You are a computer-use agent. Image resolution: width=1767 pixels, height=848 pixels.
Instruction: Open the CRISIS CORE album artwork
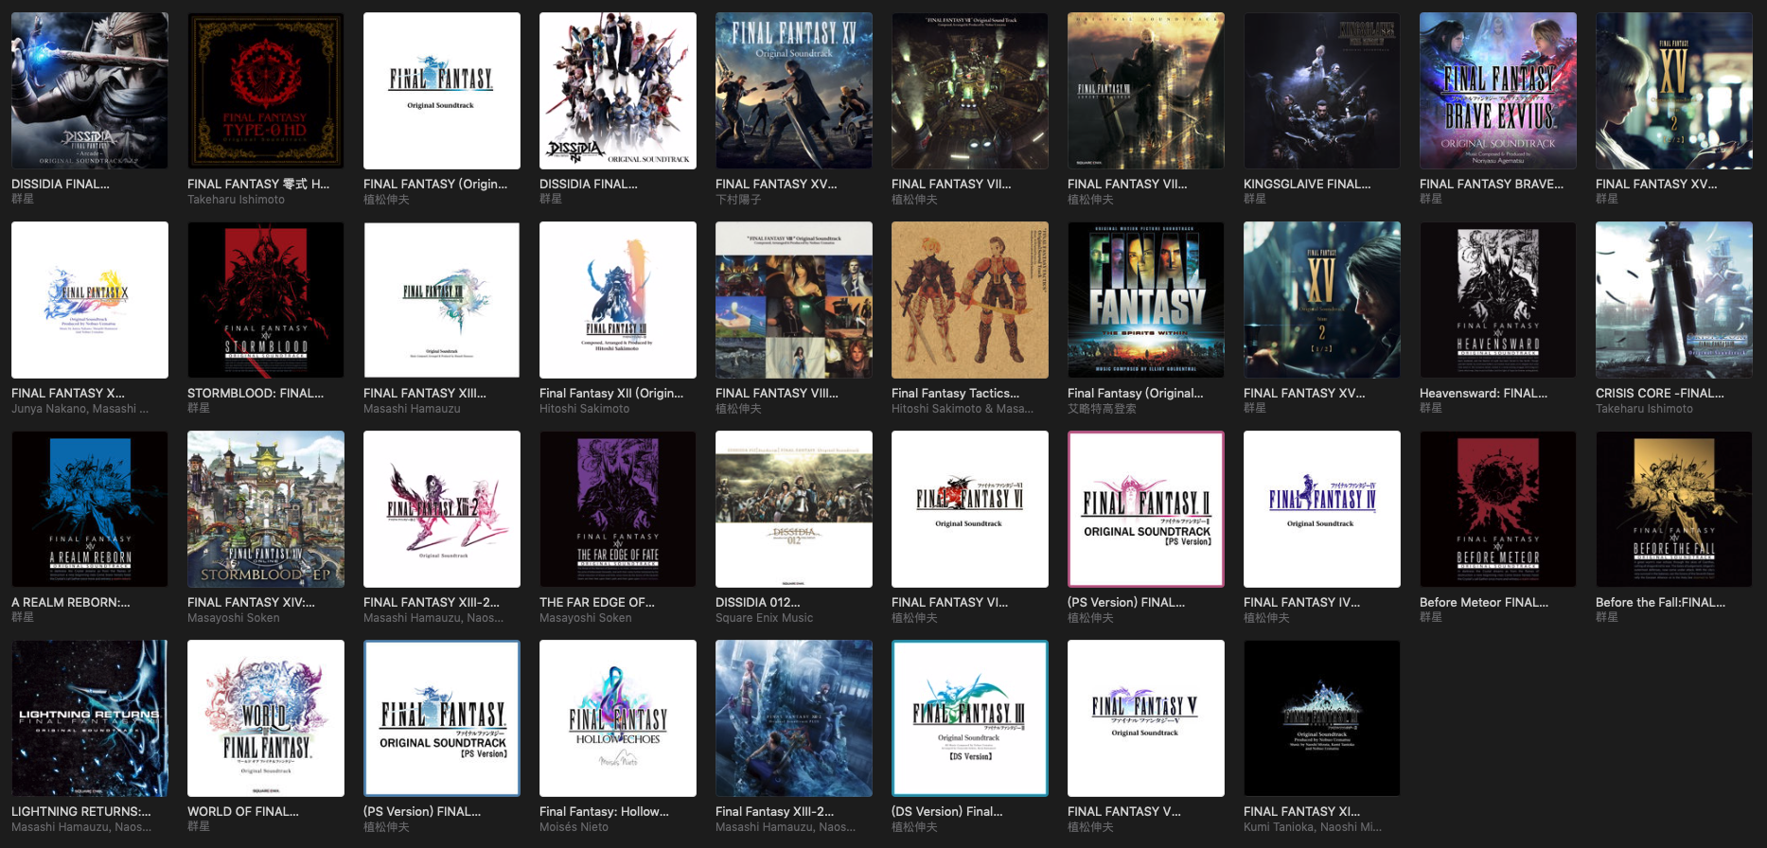[1673, 300]
